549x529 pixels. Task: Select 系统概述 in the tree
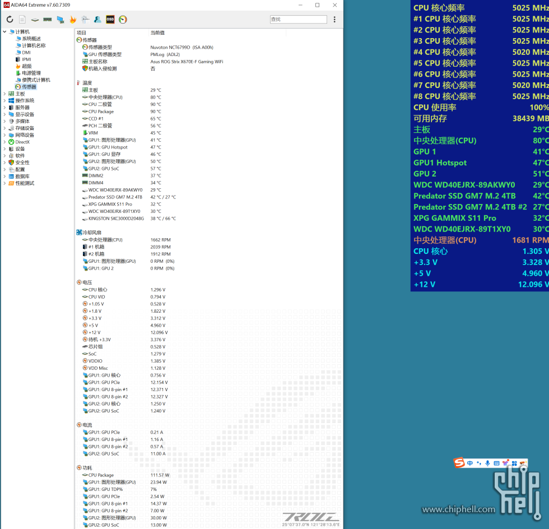pos(31,39)
